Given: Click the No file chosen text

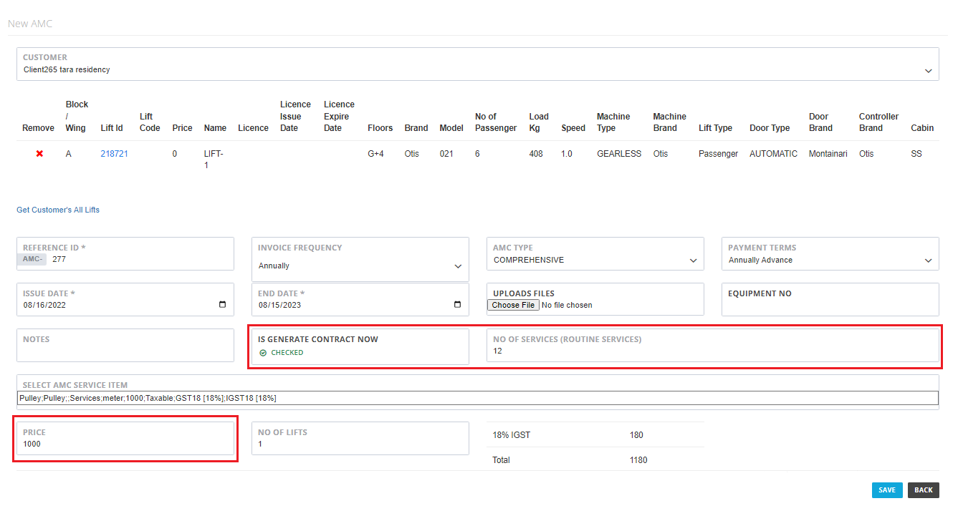Looking at the screenshot, I should 567,305.
